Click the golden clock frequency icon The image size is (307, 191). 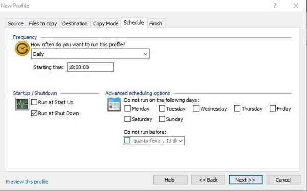tap(22, 48)
